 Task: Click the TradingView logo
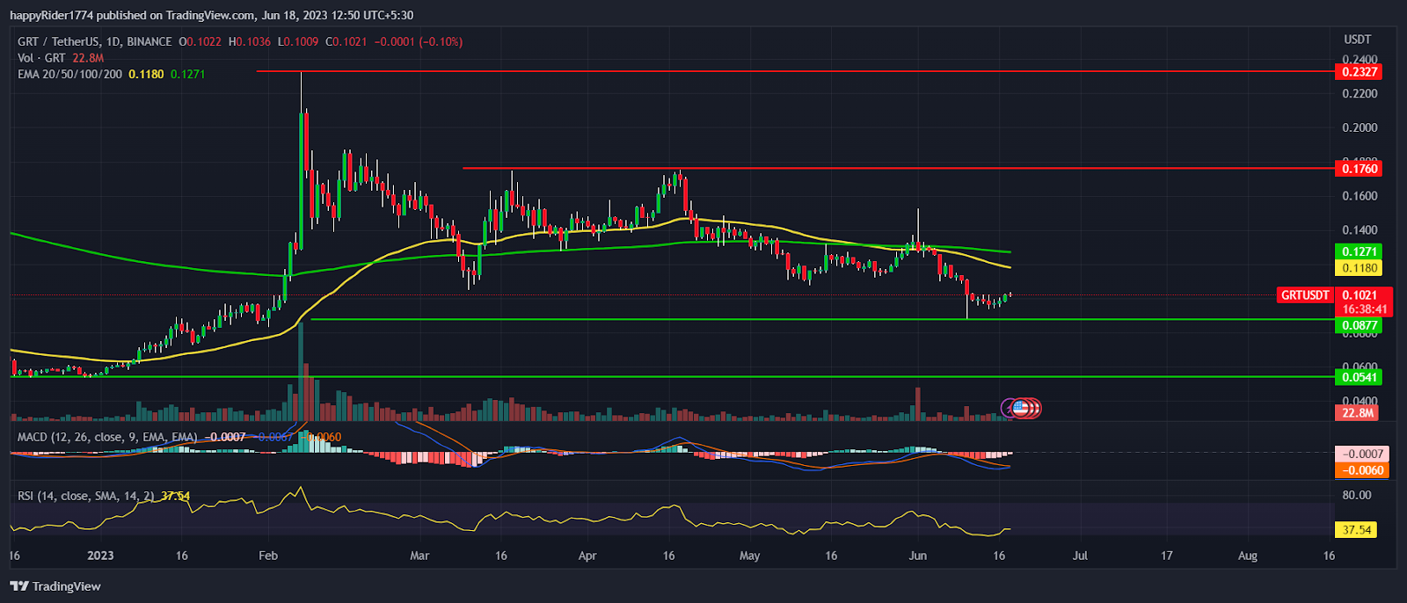[55, 586]
